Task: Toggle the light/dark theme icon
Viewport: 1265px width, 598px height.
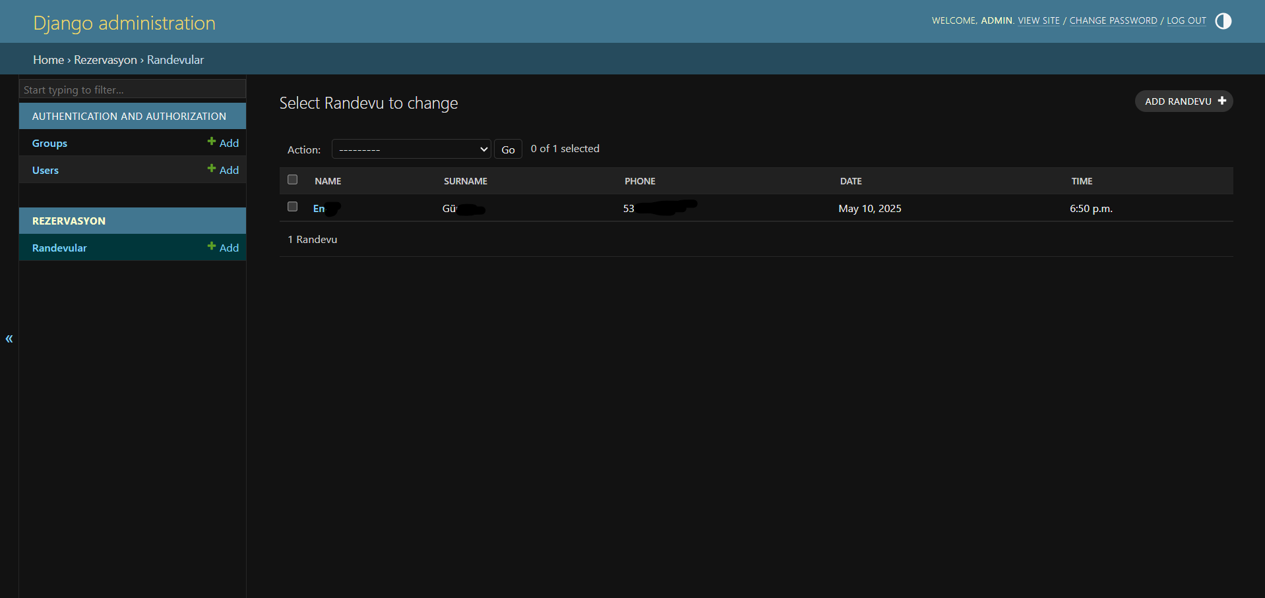Action: tap(1223, 21)
